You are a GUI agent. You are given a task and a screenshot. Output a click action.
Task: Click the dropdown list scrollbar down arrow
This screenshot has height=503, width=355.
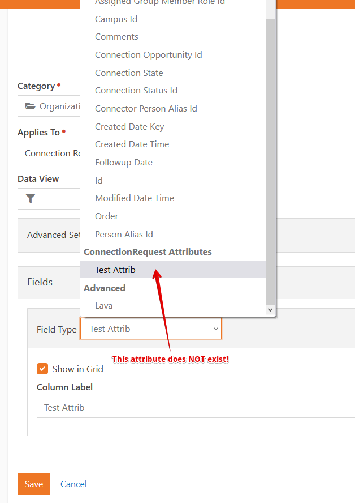(x=270, y=310)
